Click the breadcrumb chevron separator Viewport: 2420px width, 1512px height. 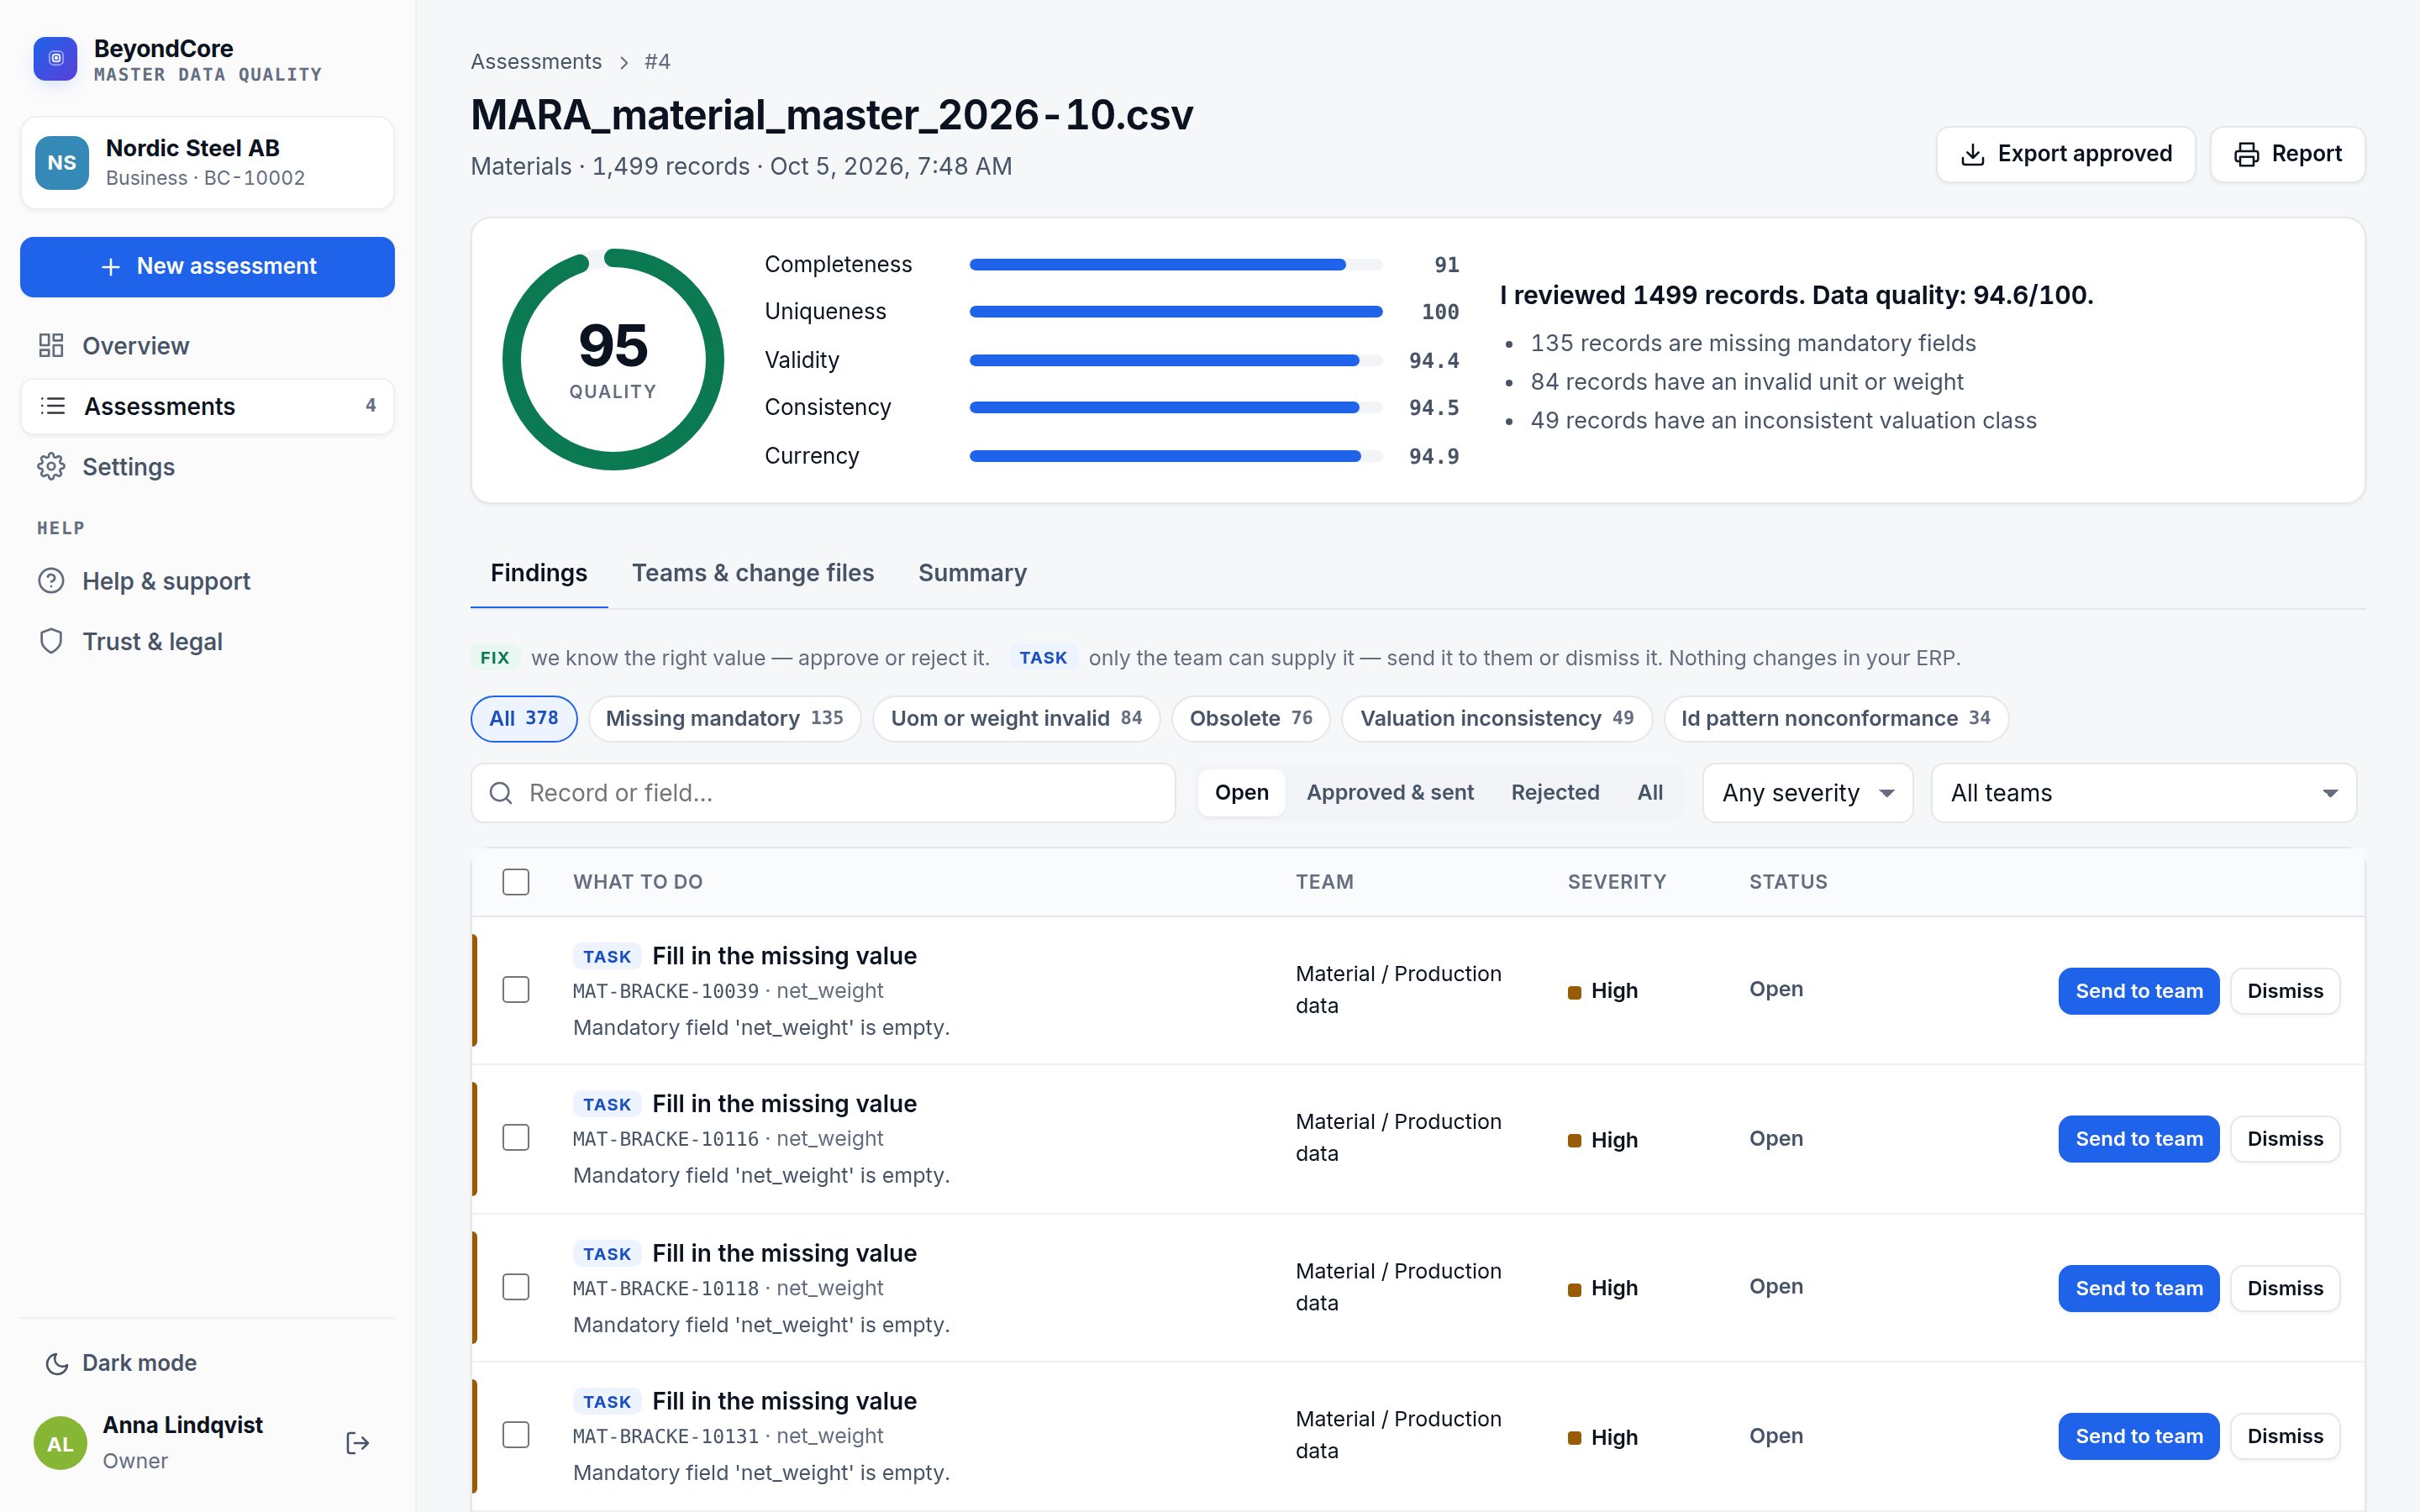[624, 62]
